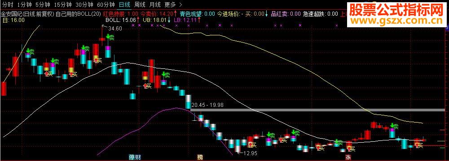Screen dimensions: 449x161
Task: Click the UB: 18.01 value
Action: pyautogui.click(x=154, y=20)
